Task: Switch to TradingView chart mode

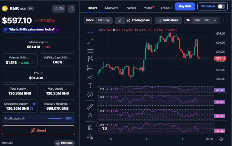Action: [138, 20]
